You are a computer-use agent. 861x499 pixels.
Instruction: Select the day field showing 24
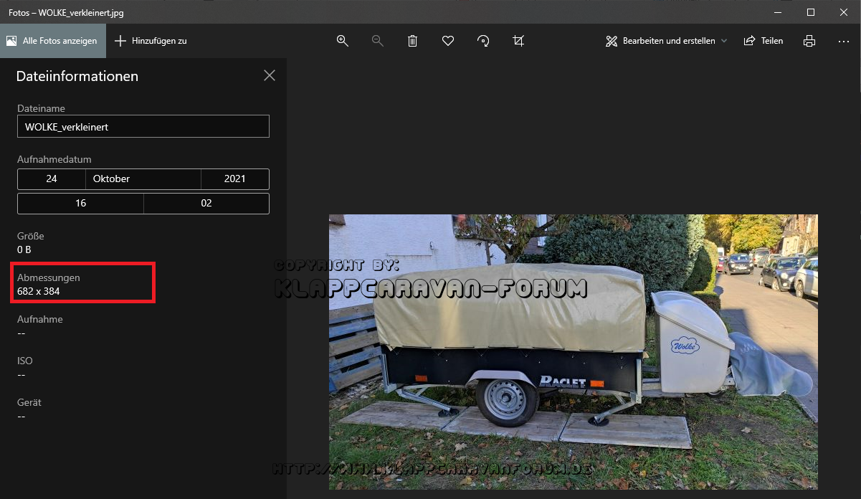(x=52, y=179)
